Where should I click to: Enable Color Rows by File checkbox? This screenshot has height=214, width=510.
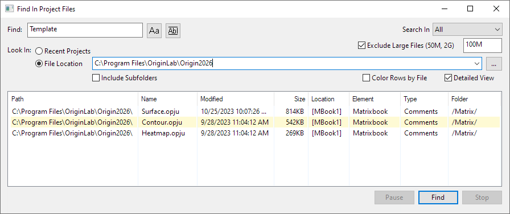pos(366,78)
